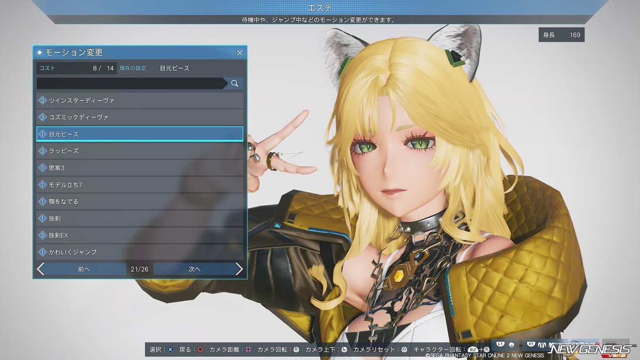640x360 pixels.
Task: Click the R1 button indicator
Action: [x=531, y=344]
